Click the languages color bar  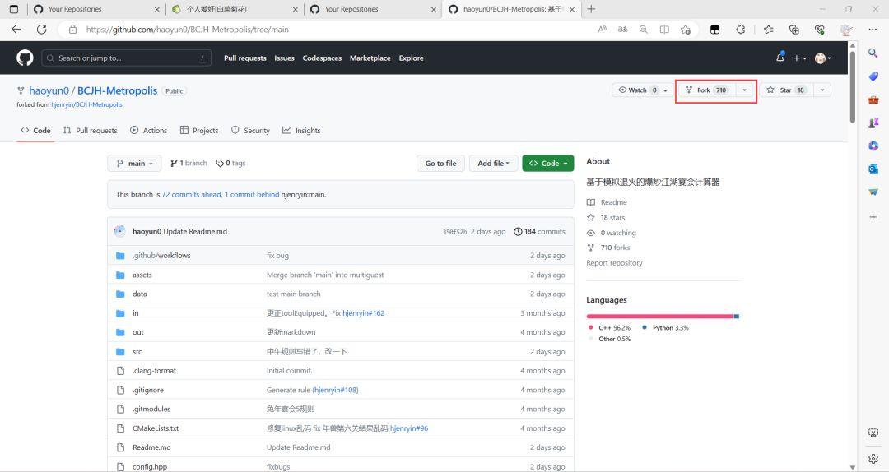663,317
